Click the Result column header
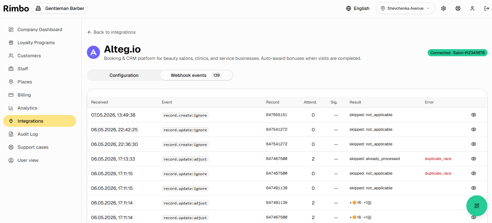 point(355,102)
